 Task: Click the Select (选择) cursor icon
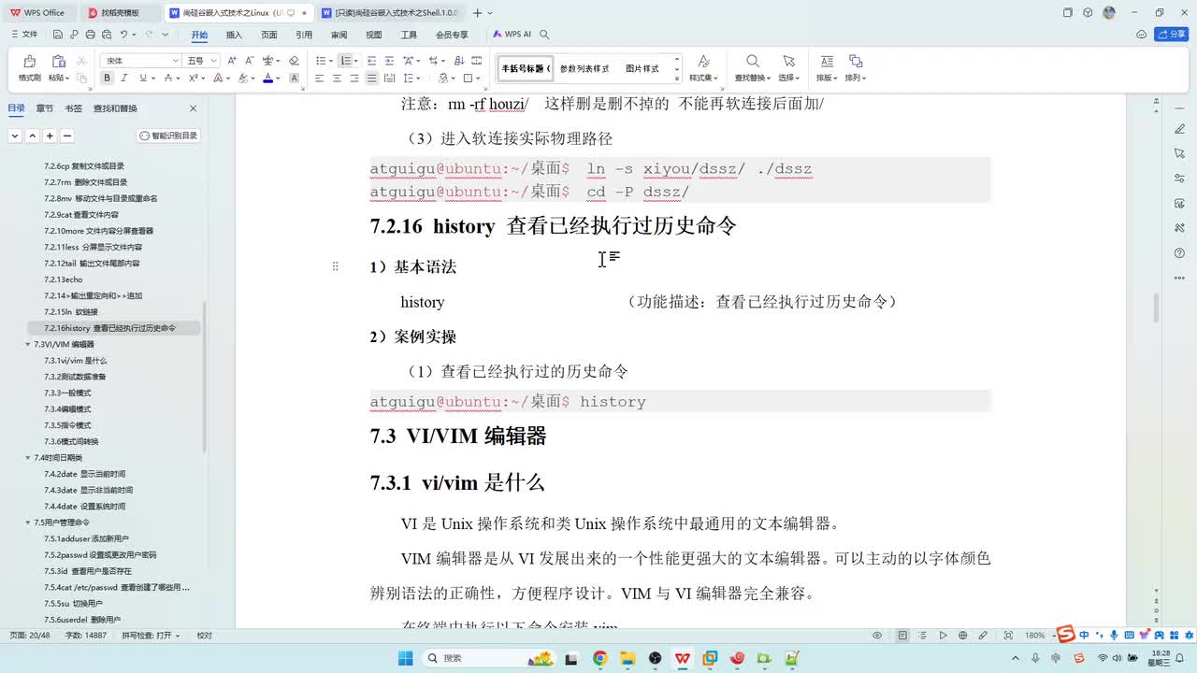coord(788,62)
